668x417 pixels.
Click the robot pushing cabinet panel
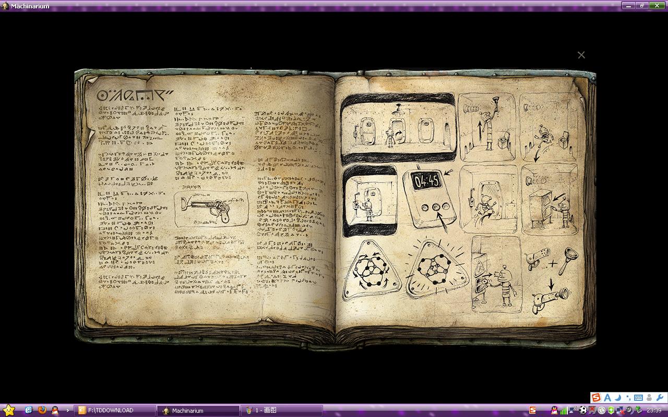click(x=550, y=199)
